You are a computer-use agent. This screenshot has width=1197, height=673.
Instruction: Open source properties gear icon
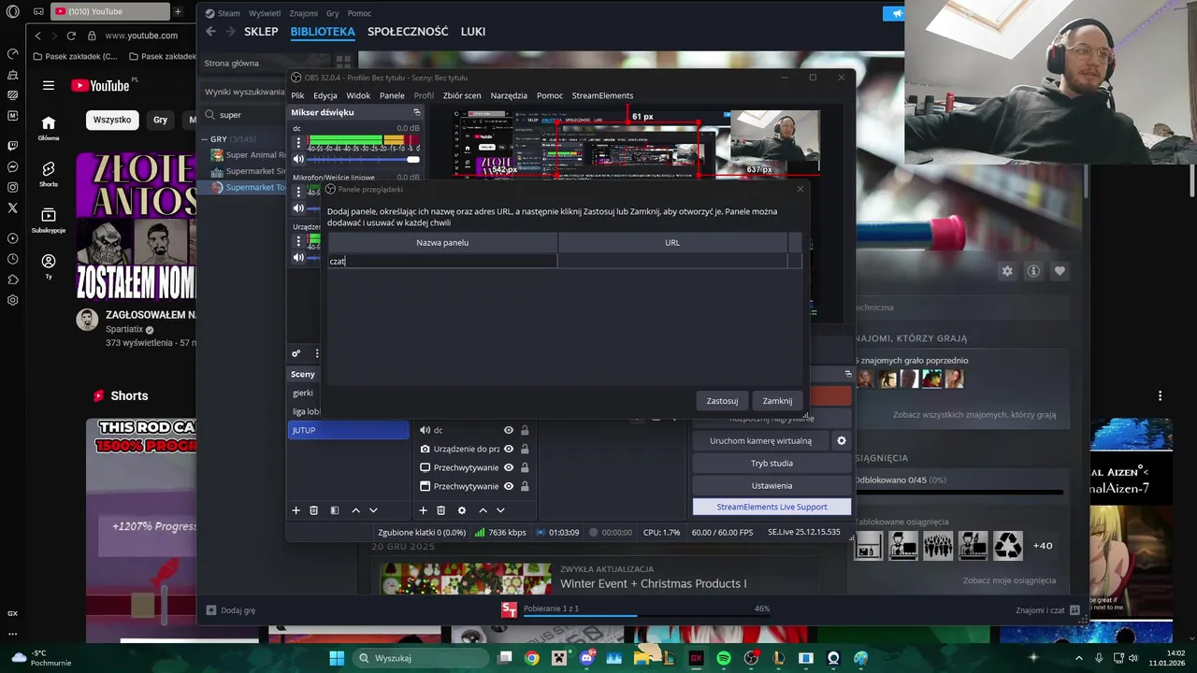pyautogui.click(x=461, y=510)
